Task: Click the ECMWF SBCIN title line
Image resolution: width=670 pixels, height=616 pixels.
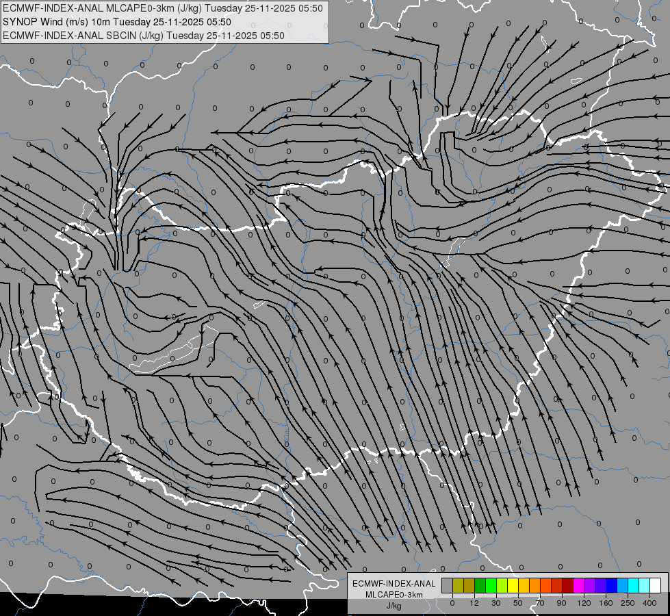Action: pyautogui.click(x=144, y=36)
